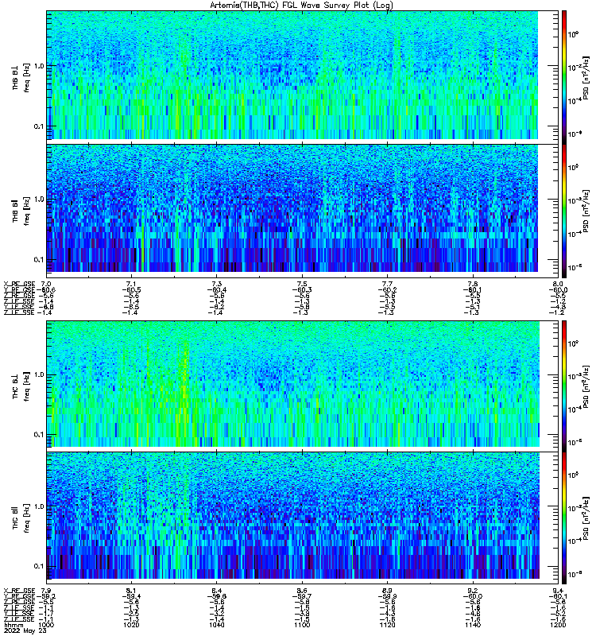596x636 pixels.
Task: Click the 1040 time tick label
Action: coord(216,625)
